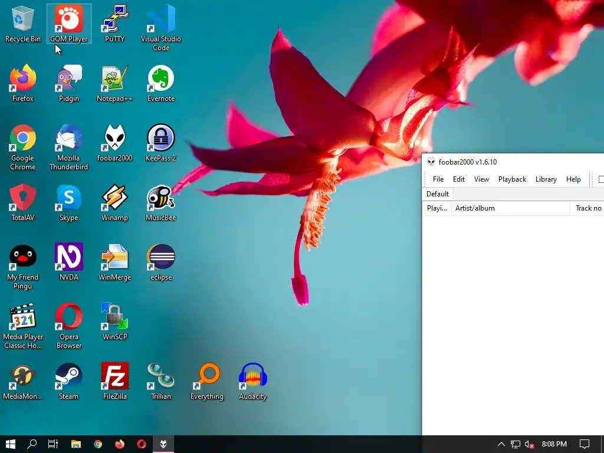The image size is (604, 453).
Task: Select the KeePass 2 desktop shortcut
Action: coord(161,143)
